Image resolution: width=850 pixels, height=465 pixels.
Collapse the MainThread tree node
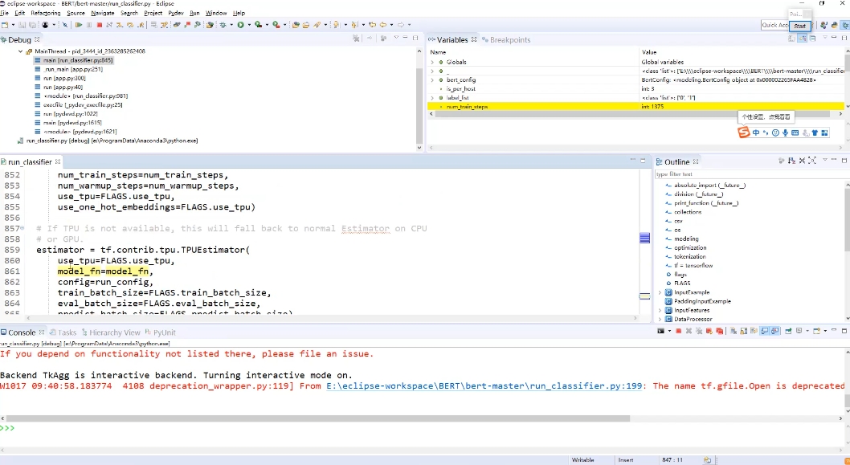[20, 51]
